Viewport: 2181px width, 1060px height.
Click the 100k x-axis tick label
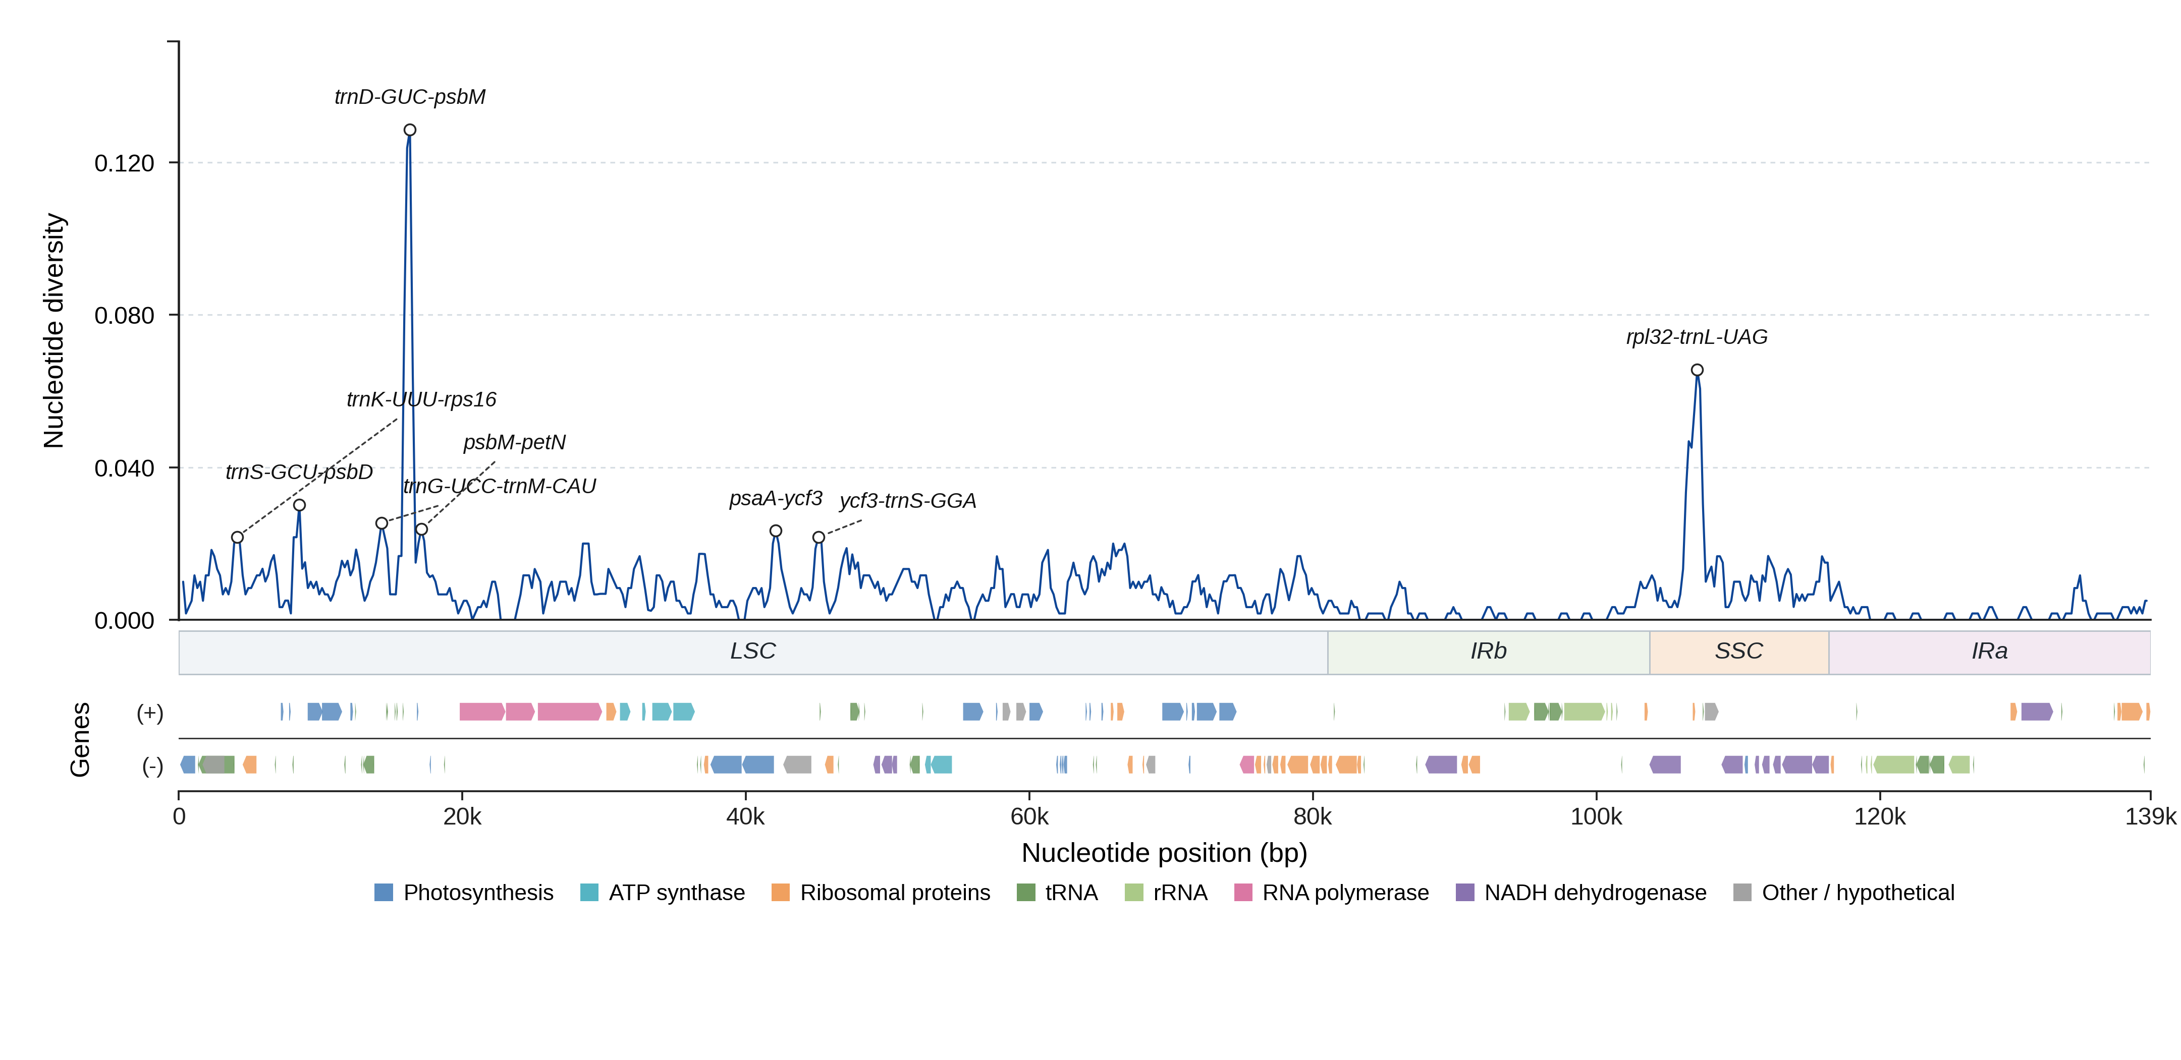click(x=1596, y=816)
